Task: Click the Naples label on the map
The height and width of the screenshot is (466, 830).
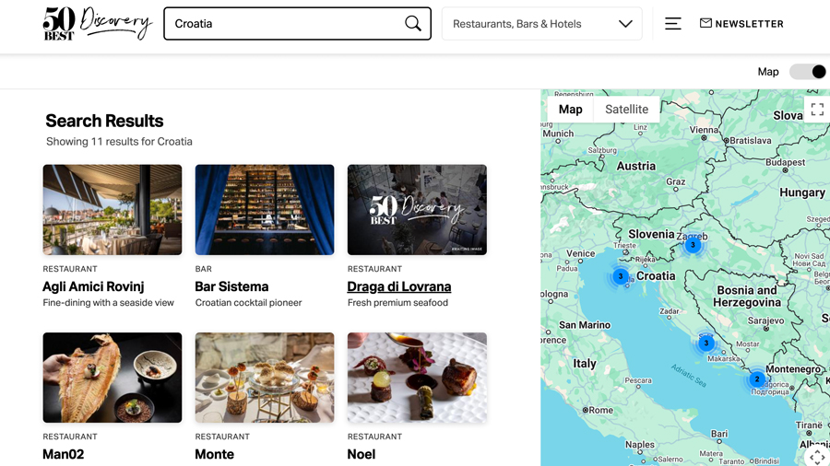Action: (x=639, y=444)
